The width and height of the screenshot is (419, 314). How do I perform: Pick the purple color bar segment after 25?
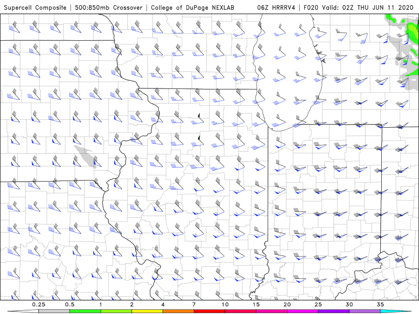tap(334, 311)
